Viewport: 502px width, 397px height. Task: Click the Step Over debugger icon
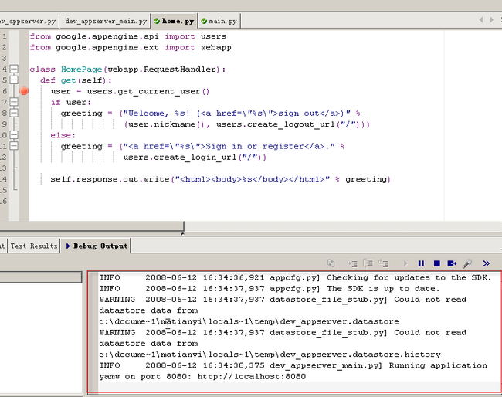coord(368,263)
